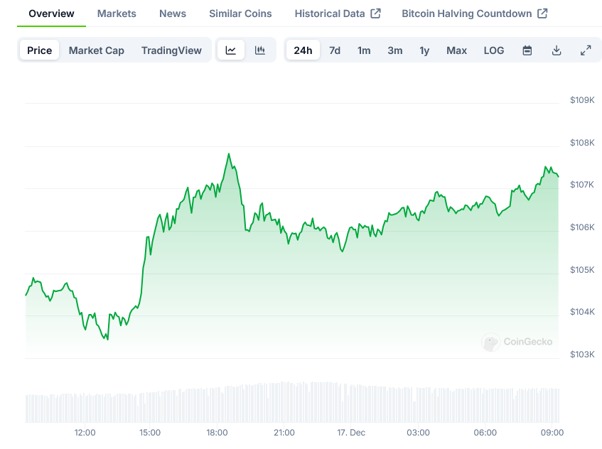Image resolution: width=602 pixels, height=449 pixels.
Task: Click volume bars at 17. Dec marker
Action: click(351, 404)
